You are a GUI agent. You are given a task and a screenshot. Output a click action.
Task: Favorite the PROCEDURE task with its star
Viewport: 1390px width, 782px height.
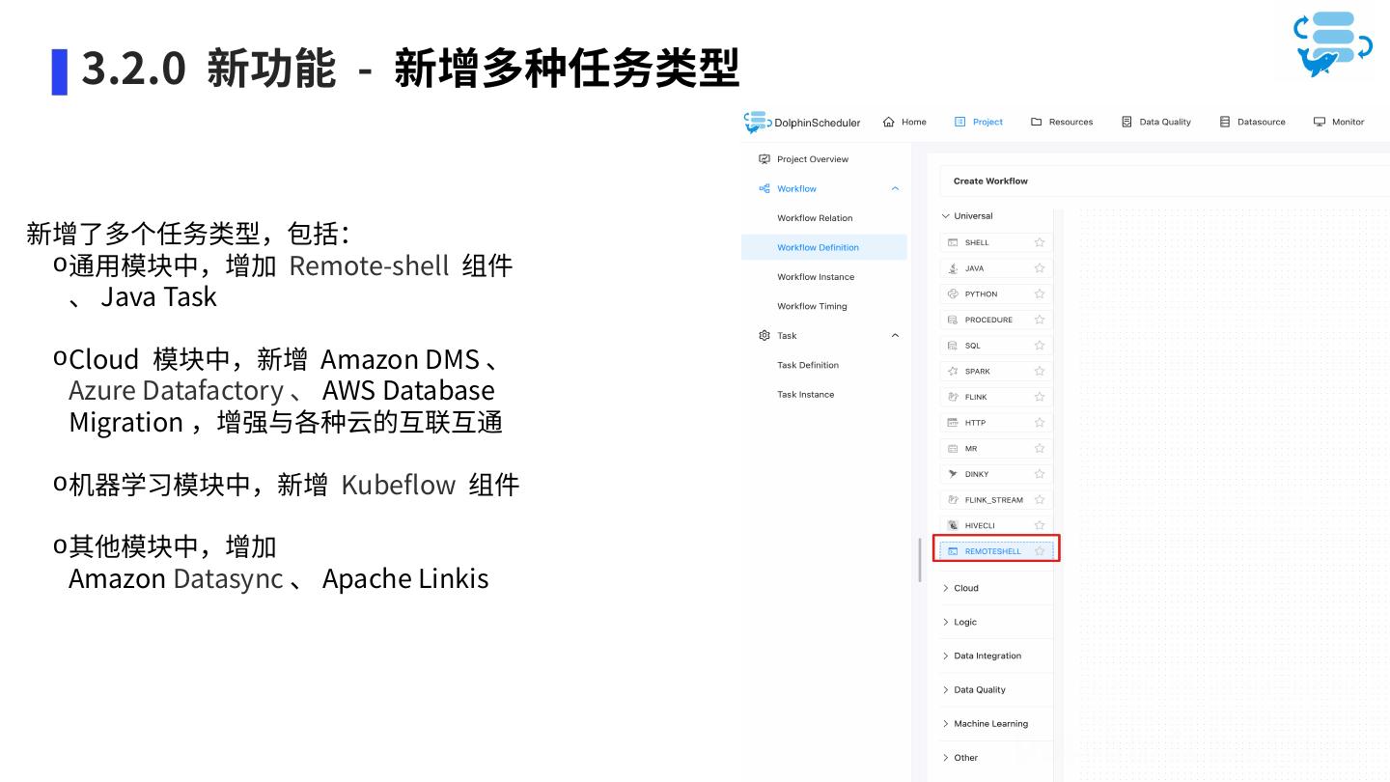point(1040,320)
